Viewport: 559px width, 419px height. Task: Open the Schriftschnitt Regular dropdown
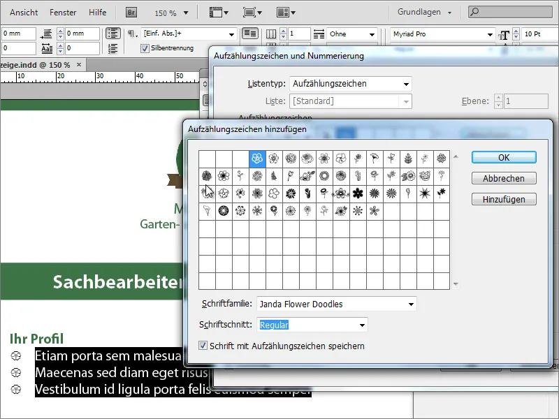[x=312, y=325]
